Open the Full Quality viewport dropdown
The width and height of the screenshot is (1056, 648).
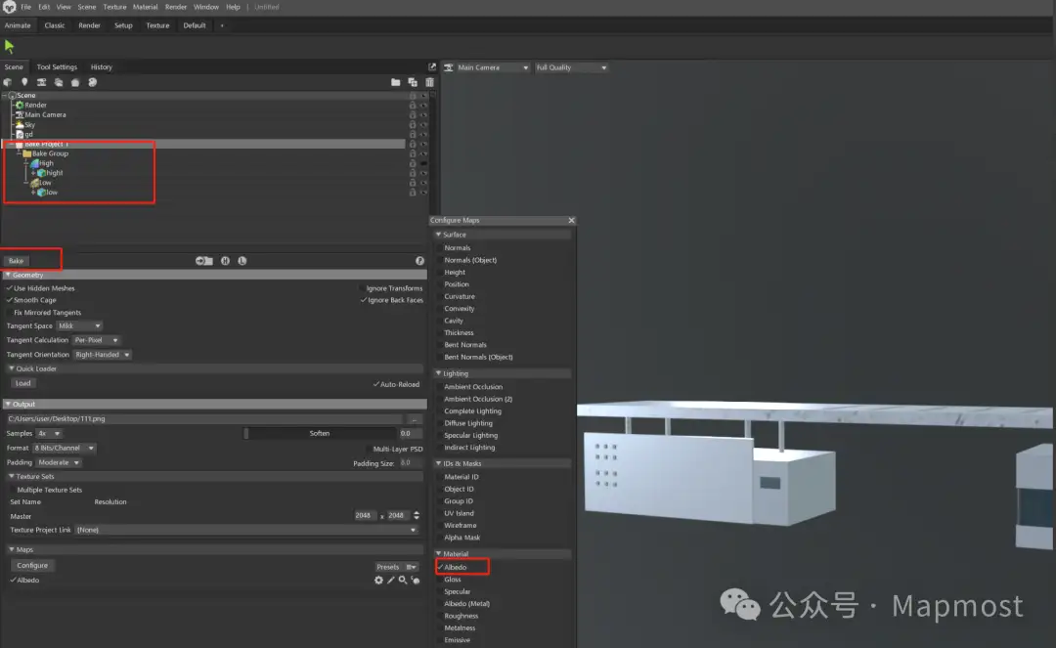click(571, 67)
